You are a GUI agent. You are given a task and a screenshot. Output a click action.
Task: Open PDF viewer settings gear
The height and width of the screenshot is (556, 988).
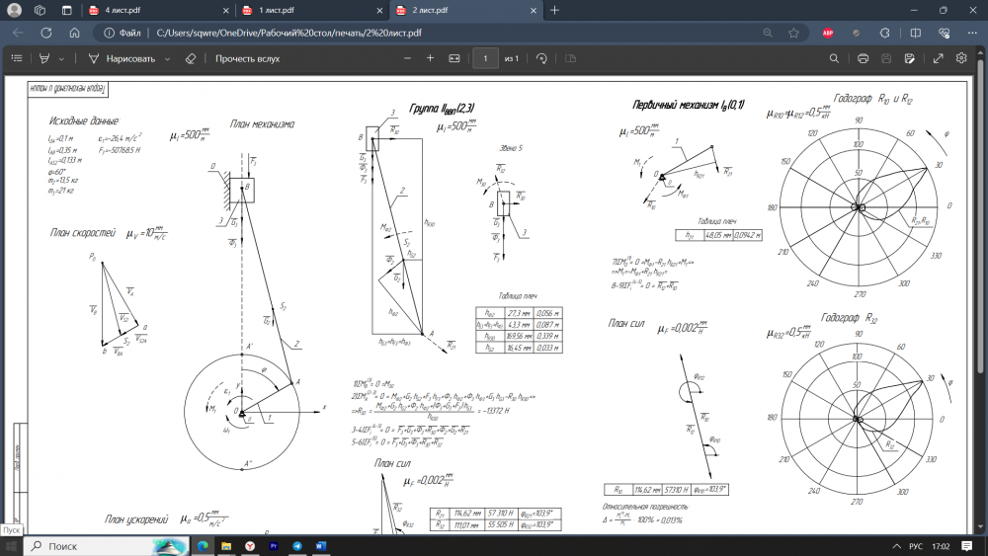961,58
